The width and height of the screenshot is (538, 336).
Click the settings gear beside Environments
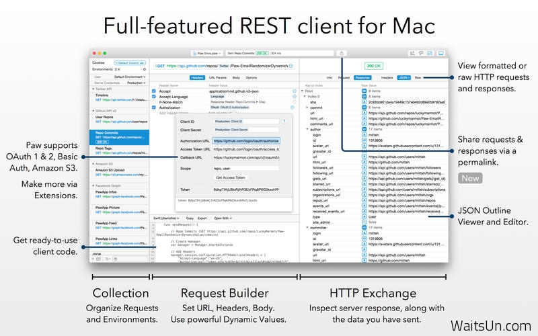click(145, 69)
